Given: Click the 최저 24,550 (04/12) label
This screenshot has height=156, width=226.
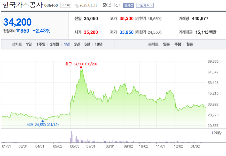Looking at the screenshot, I should (x=43, y=124).
